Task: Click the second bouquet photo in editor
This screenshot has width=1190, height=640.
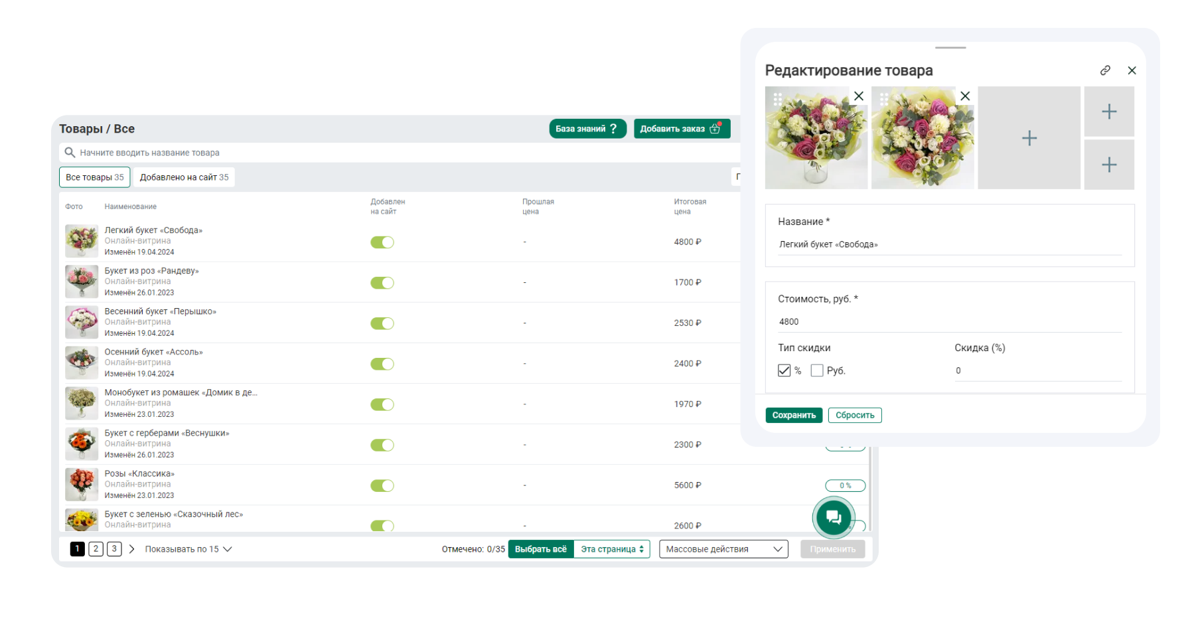Action: click(923, 138)
